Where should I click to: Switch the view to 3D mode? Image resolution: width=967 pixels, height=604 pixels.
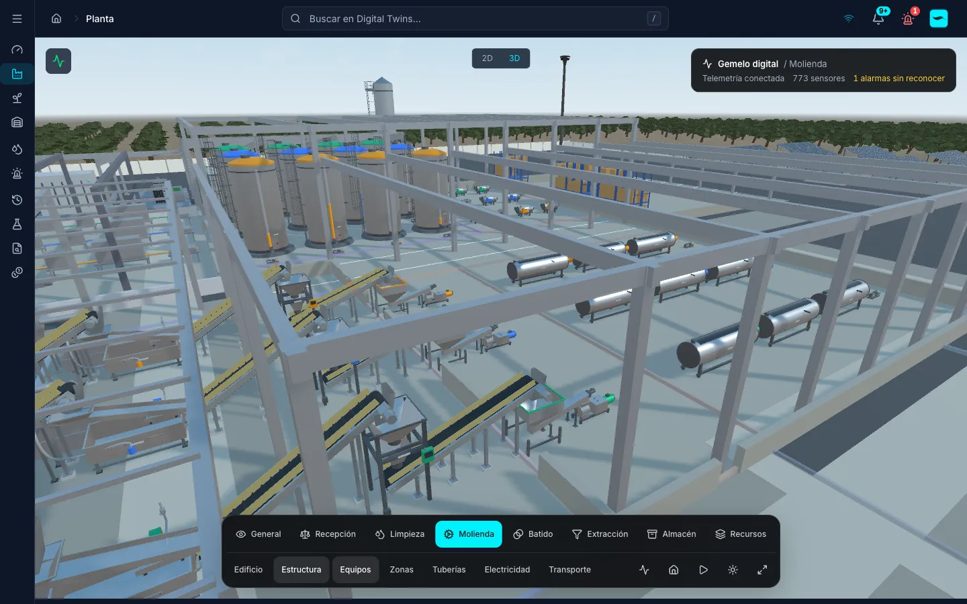(514, 58)
